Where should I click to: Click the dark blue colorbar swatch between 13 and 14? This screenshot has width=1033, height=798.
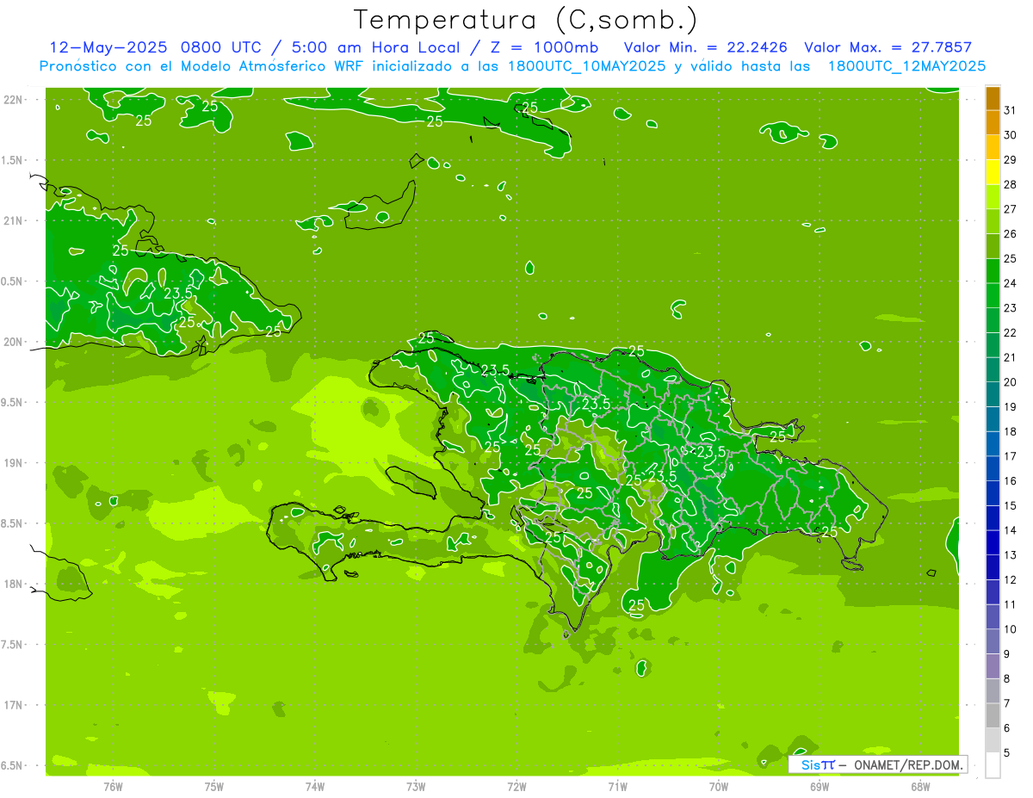993,543
